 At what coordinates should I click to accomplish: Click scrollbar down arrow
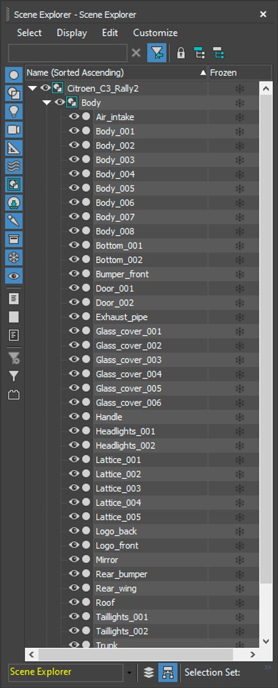click(x=266, y=641)
